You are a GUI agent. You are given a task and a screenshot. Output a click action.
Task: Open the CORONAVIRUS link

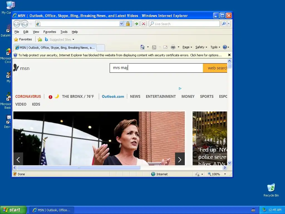(28, 96)
